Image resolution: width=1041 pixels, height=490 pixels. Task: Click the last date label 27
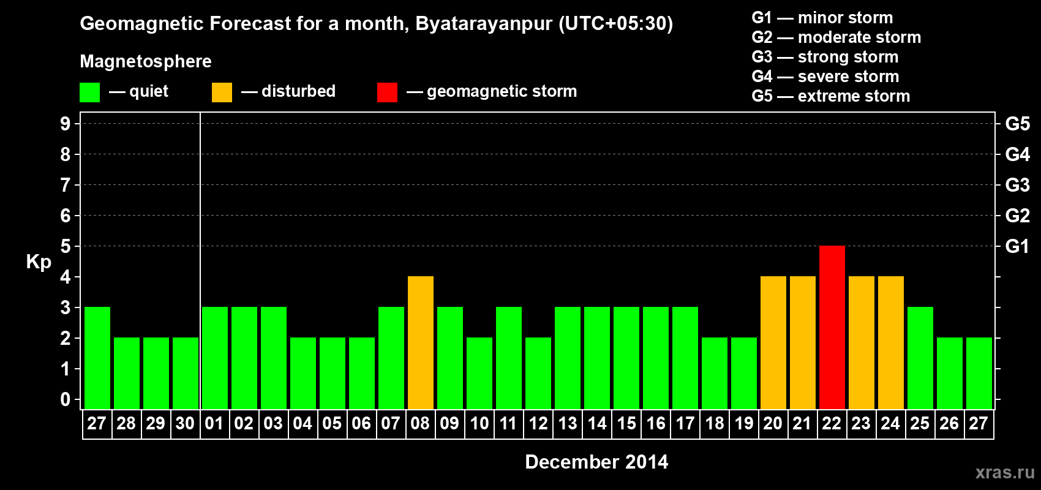pyautogui.click(x=979, y=424)
